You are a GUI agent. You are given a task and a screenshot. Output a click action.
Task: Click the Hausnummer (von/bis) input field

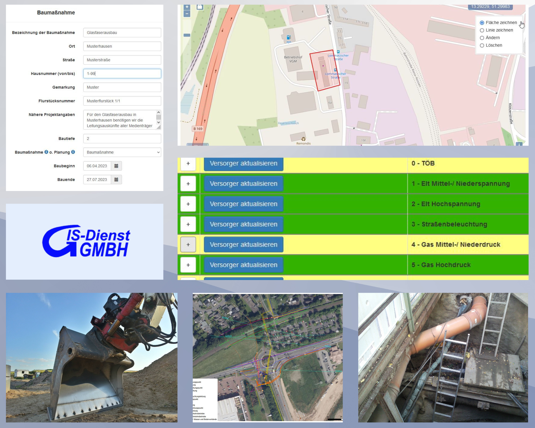pyautogui.click(x=122, y=74)
